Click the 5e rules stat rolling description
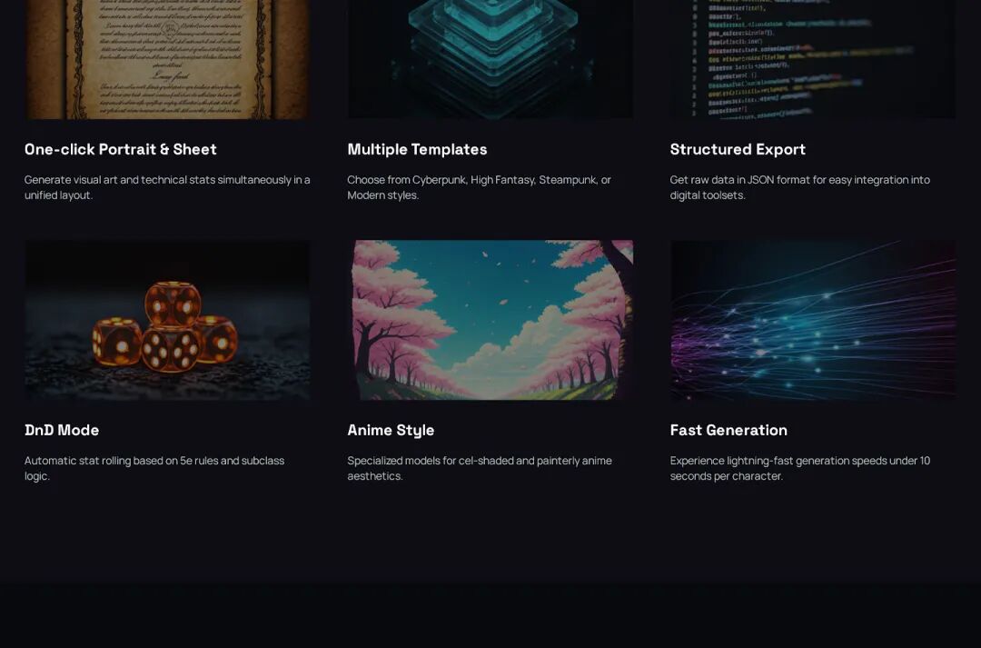The height and width of the screenshot is (648, 981). coord(154,468)
